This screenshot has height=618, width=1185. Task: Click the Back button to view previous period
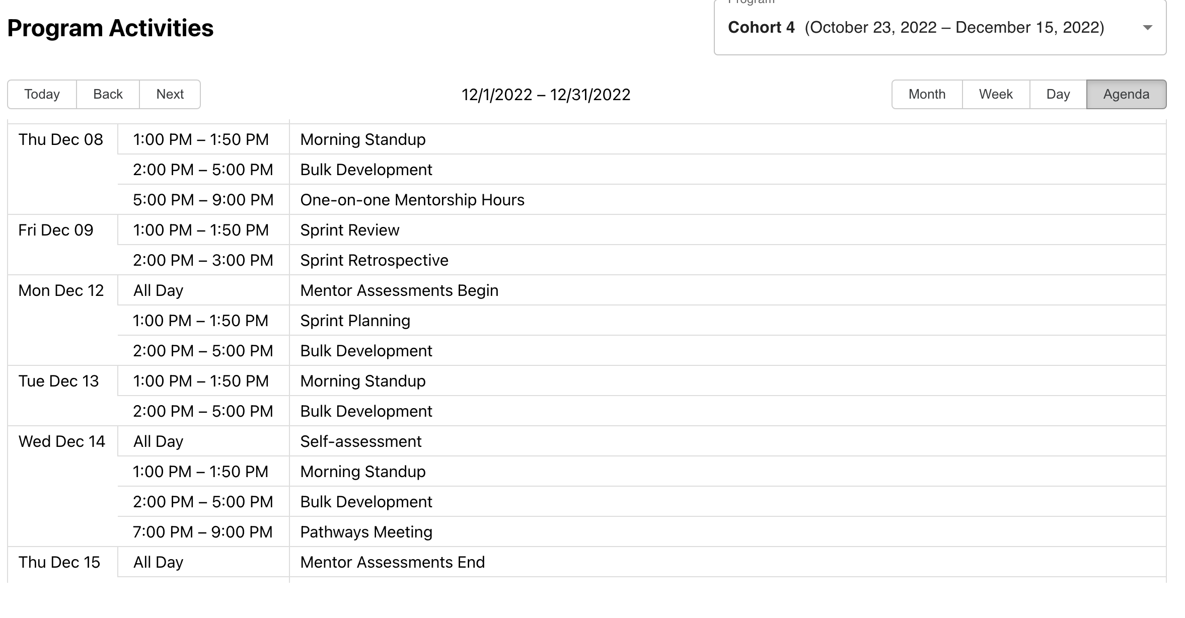pyautogui.click(x=107, y=94)
